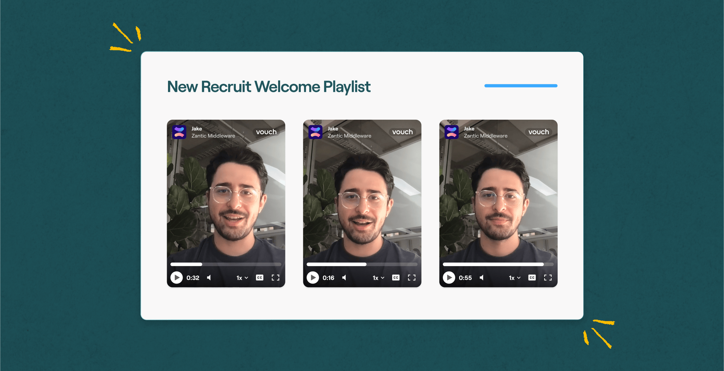Click Zantic Middleware text on the 0:55 video
The image size is (724, 371).
pos(486,136)
